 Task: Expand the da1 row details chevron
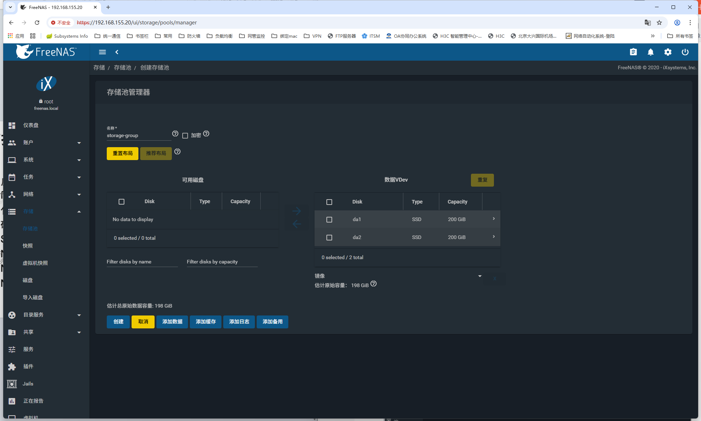(493, 219)
